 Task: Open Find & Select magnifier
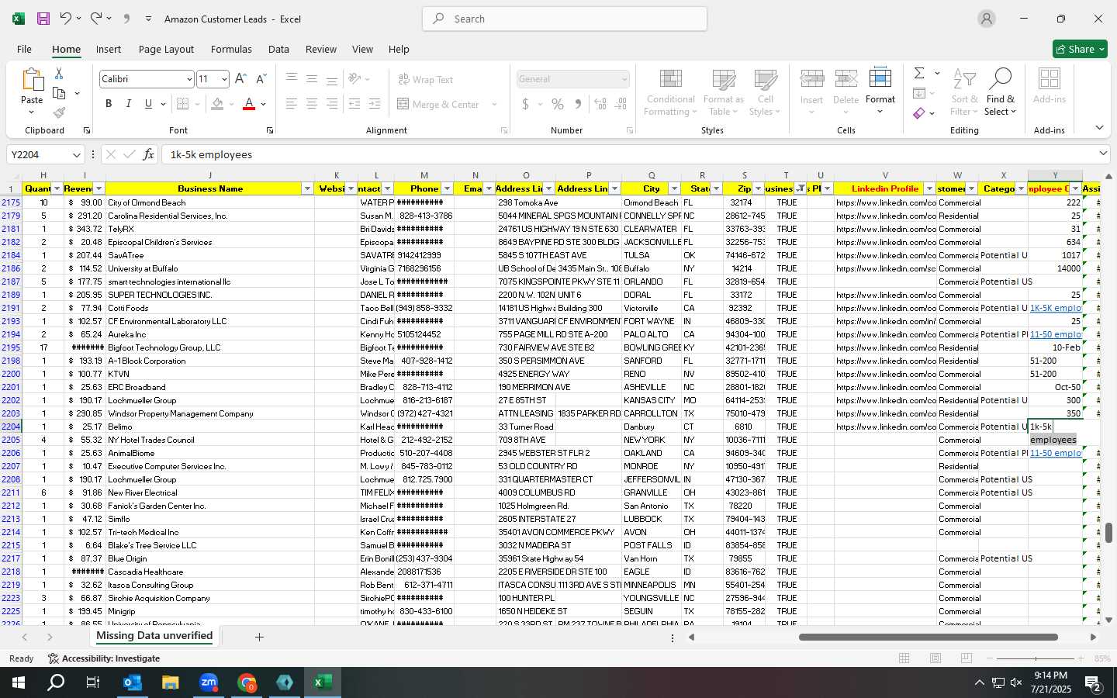tap(1001, 92)
